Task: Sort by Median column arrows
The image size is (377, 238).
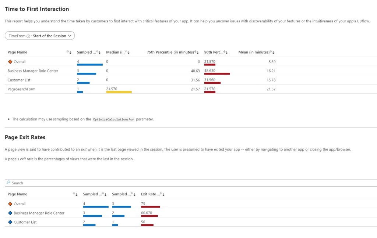Action: (x=127, y=53)
